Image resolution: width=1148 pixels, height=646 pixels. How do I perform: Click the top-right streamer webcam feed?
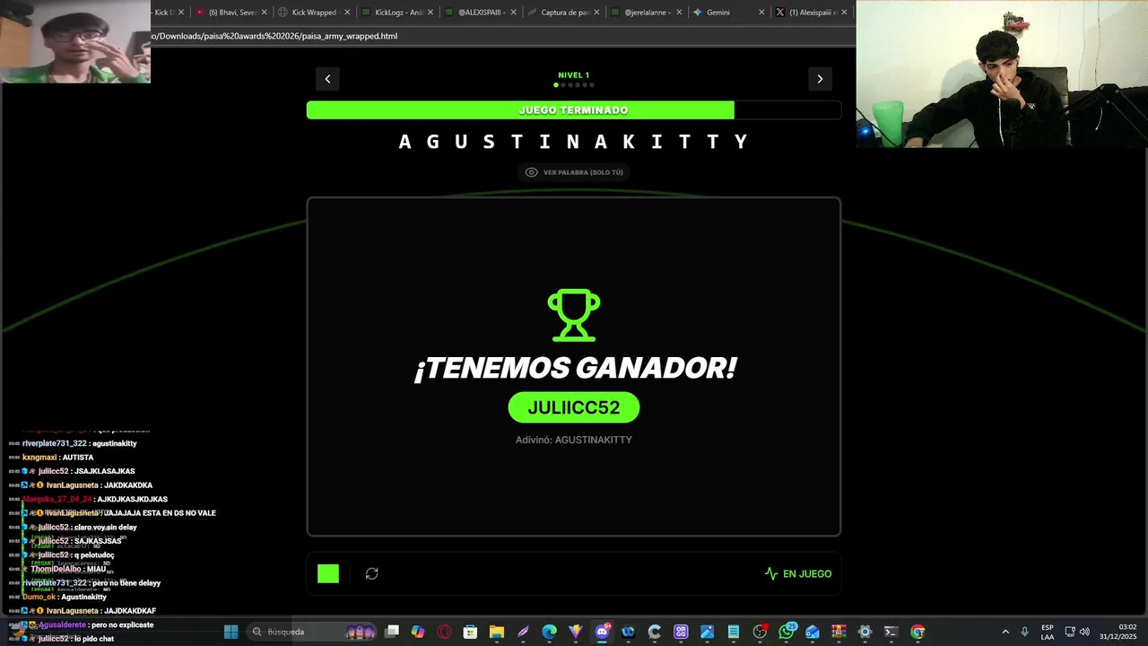tap(1002, 74)
